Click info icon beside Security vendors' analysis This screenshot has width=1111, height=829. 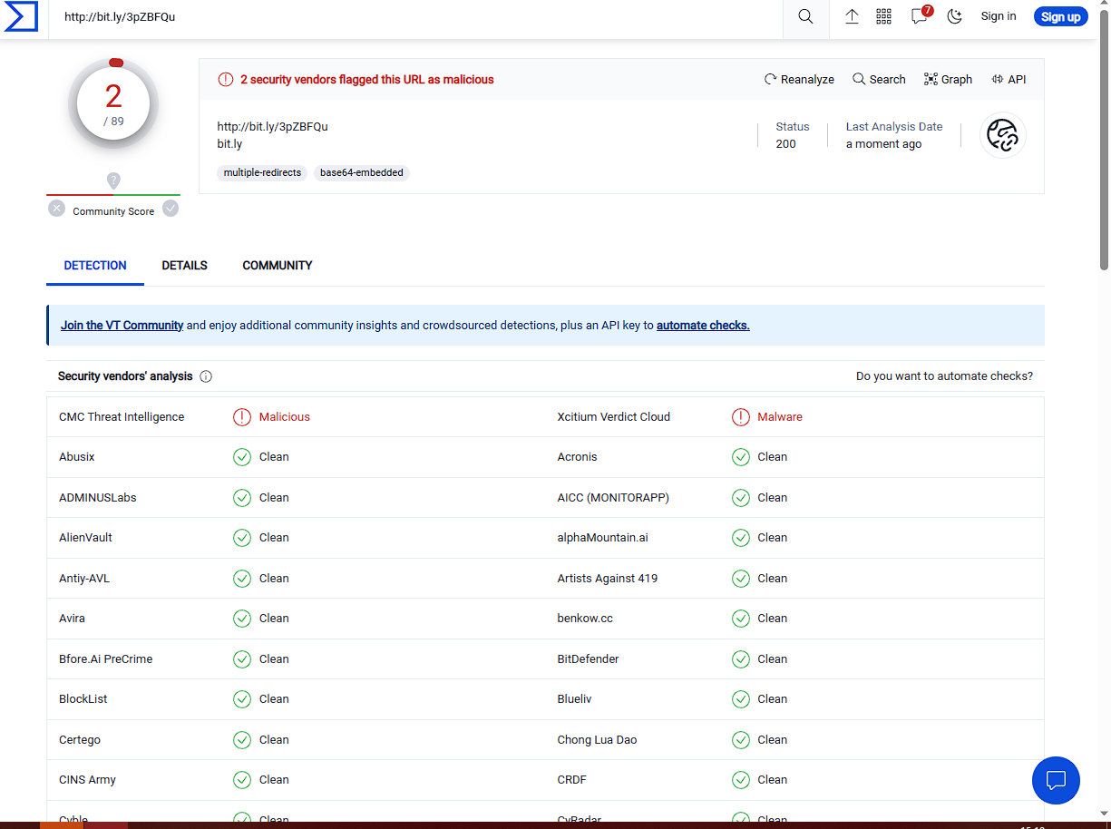(206, 376)
